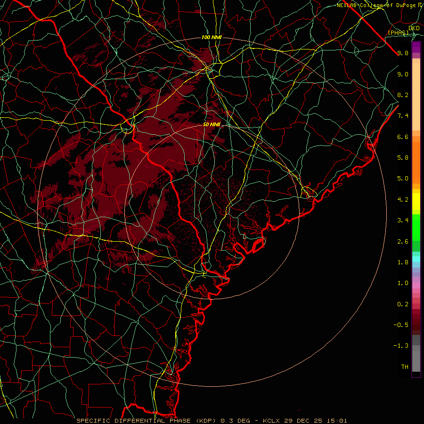Select the 9.8 value on the scale

(x=403, y=53)
